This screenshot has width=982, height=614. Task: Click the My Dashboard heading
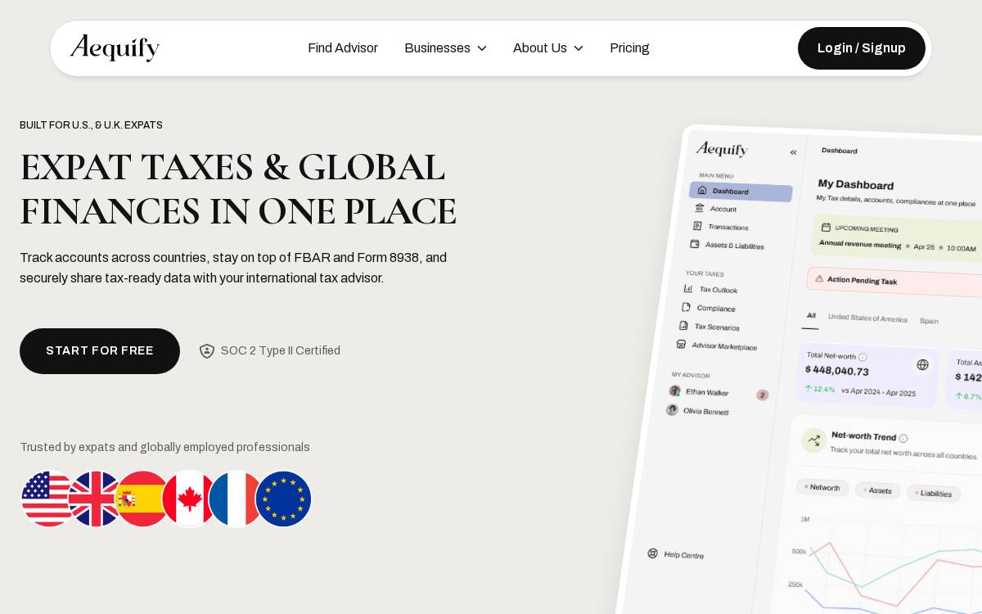pyautogui.click(x=856, y=184)
